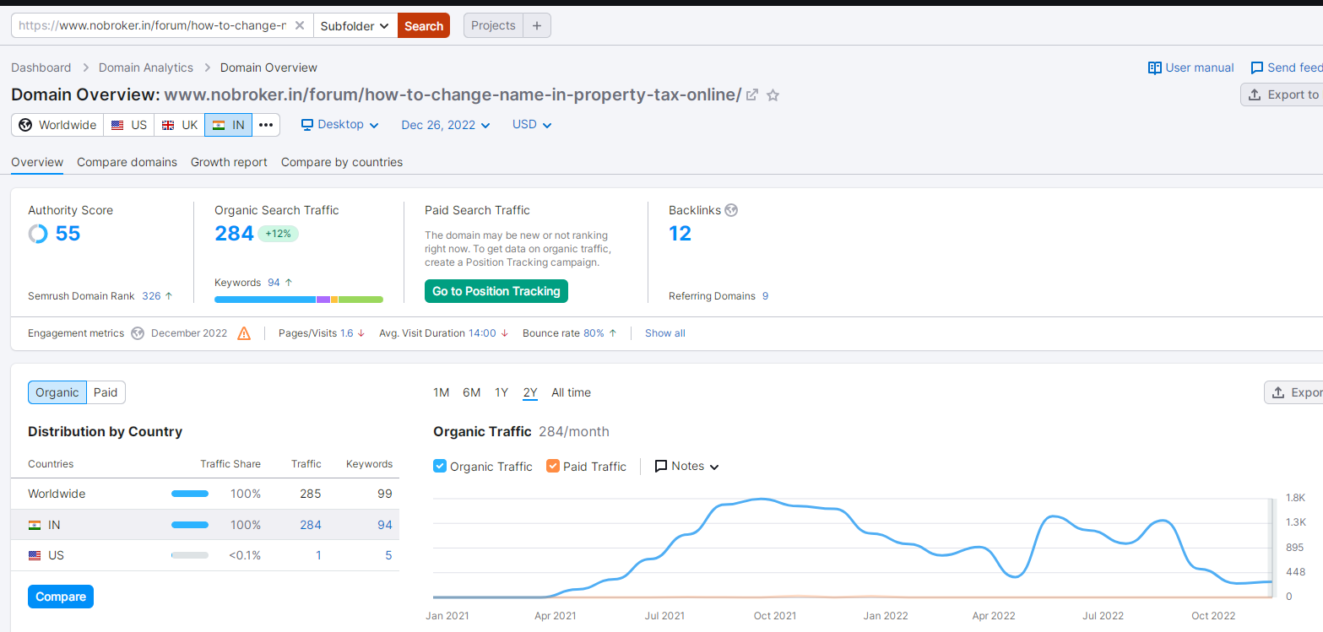Switch to Paid distribution view
Image resolution: width=1323 pixels, height=632 pixels.
(106, 392)
